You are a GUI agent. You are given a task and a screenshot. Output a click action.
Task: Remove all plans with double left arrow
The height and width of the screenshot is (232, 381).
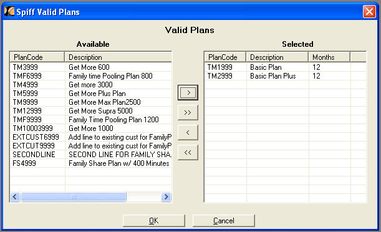click(x=188, y=152)
